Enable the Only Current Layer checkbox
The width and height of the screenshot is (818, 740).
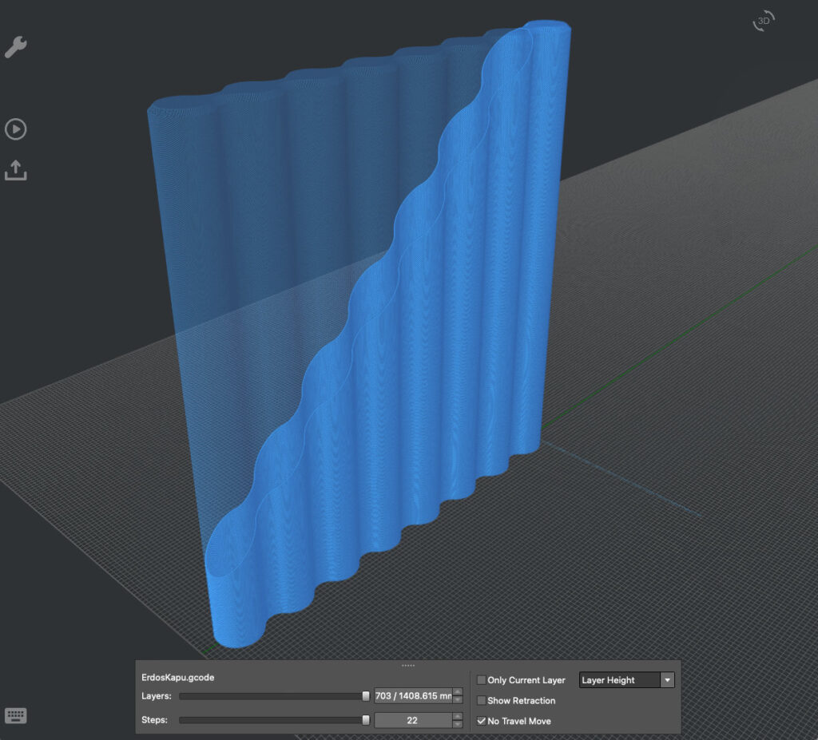tap(482, 680)
